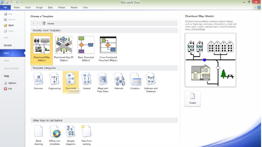Select Print in the sidebar

point(6,61)
